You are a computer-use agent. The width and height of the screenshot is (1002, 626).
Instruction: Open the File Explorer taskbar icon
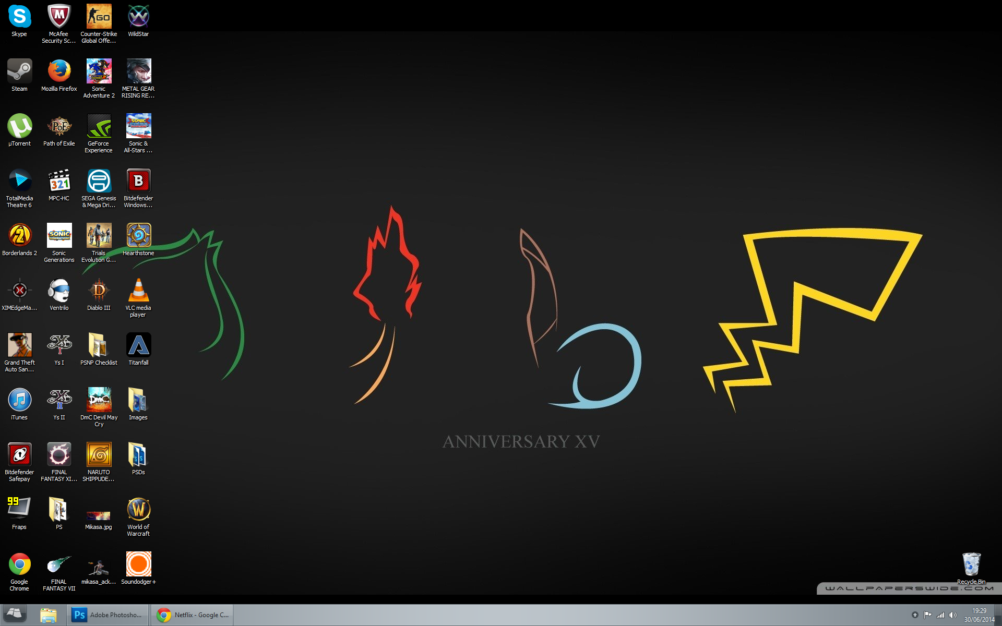coord(49,615)
